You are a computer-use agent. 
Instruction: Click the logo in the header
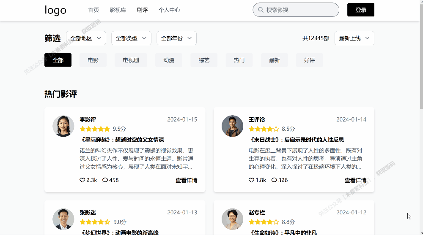pyautogui.click(x=55, y=10)
